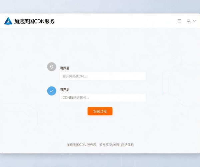The width and height of the screenshot is (200, 167).
Task: Click the user account icon
Action: pos(188,21)
